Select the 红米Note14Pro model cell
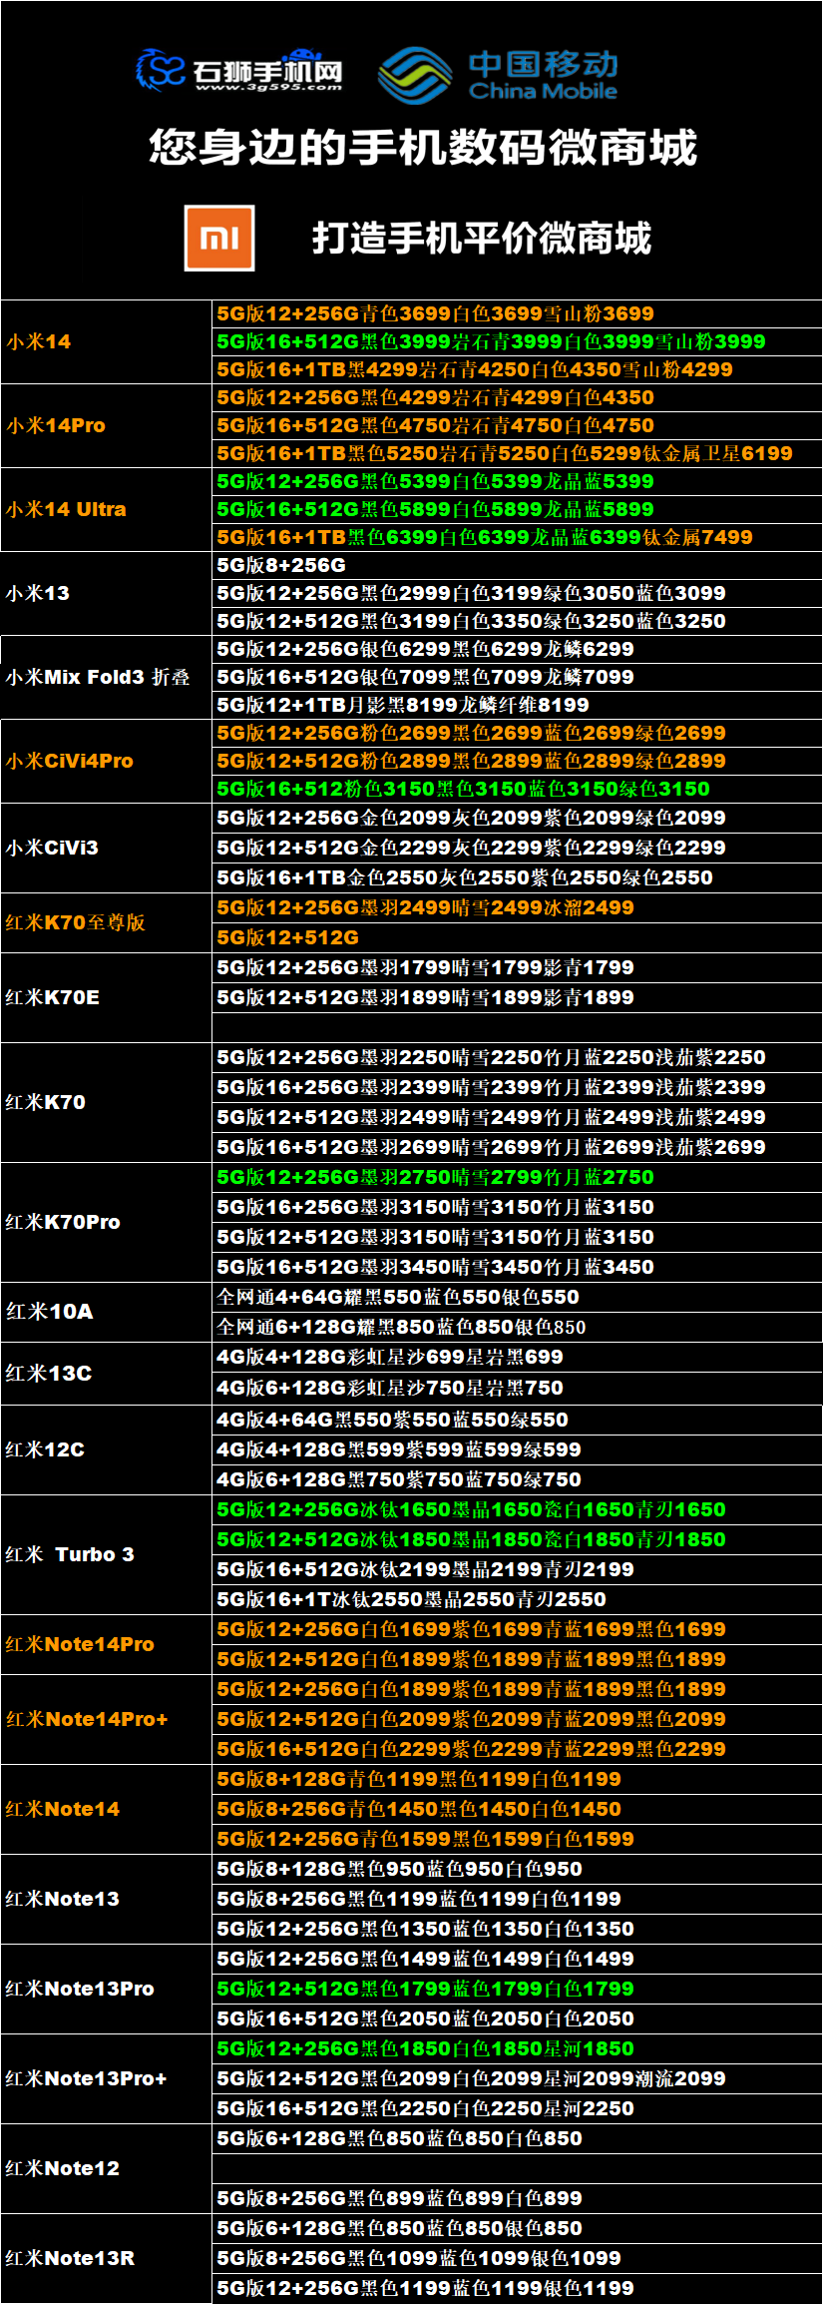Image resolution: width=823 pixels, height=2304 pixels. pyautogui.click(x=106, y=1644)
